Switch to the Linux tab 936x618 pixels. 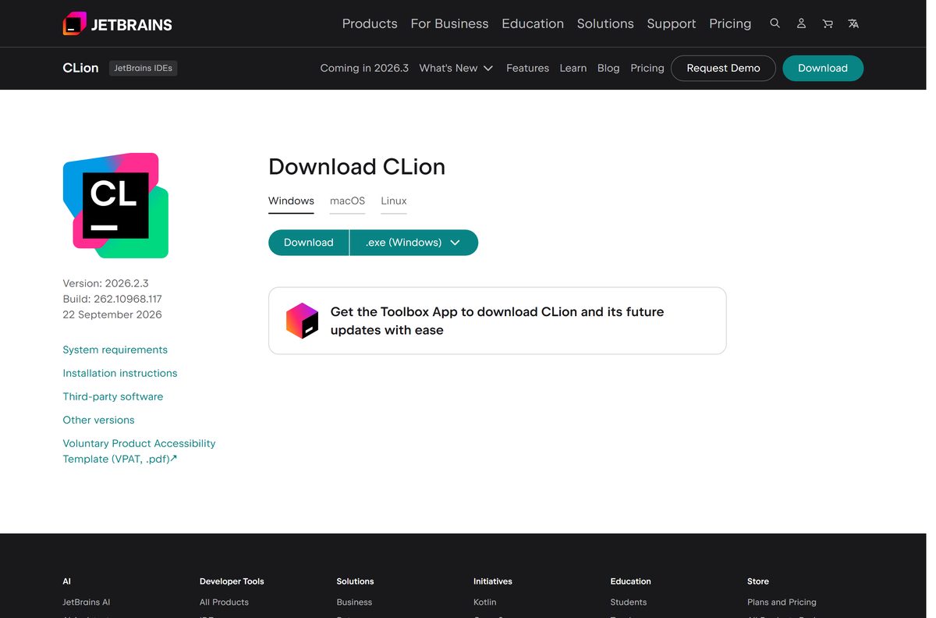click(394, 201)
